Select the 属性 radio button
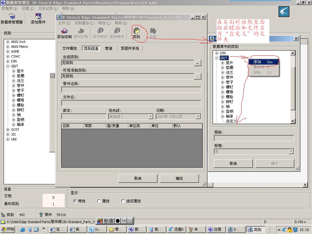 point(99,201)
